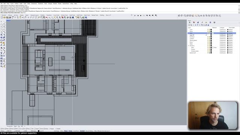Open Linetype Continuous dropdown for Glass layer
The image size is (240, 135).
tap(223, 48)
